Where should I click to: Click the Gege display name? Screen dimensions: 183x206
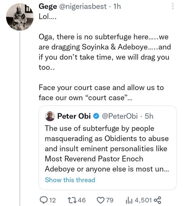48,7
